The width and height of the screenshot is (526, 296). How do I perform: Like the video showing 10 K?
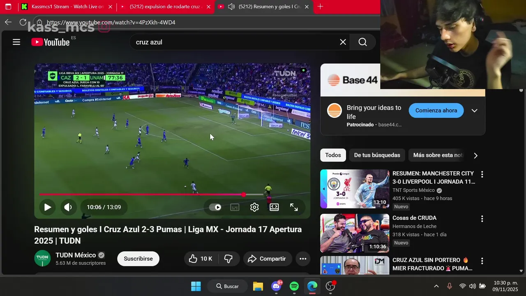pos(200,259)
